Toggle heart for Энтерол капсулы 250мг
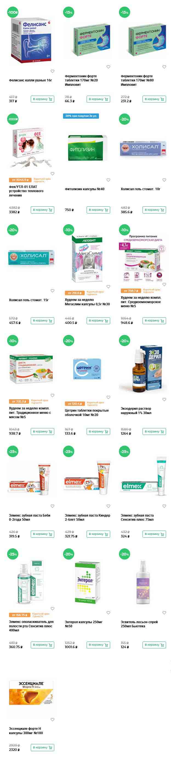 (x=108, y=613)
